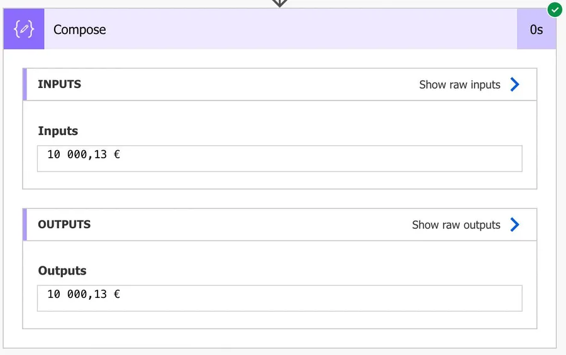The image size is (566, 355).
Task: Click the purple accent stripe on OUTPUTS header
Action: click(25, 224)
